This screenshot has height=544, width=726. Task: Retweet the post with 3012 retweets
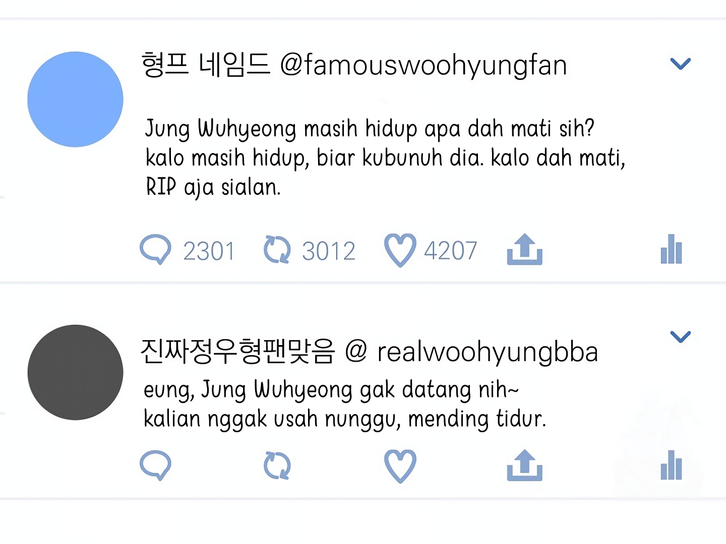277,250
